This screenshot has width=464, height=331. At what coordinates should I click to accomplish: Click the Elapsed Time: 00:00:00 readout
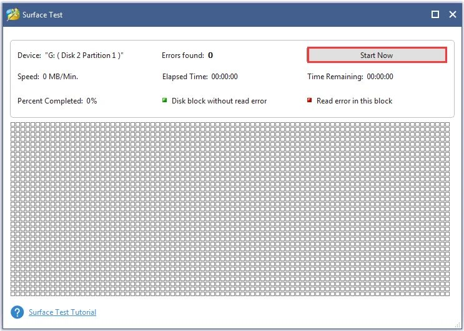tap(200, 77)
